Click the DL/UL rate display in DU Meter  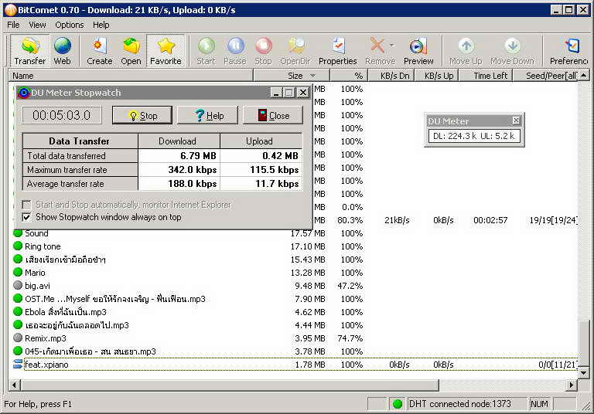pyautogui.click(x=474, y=136)
